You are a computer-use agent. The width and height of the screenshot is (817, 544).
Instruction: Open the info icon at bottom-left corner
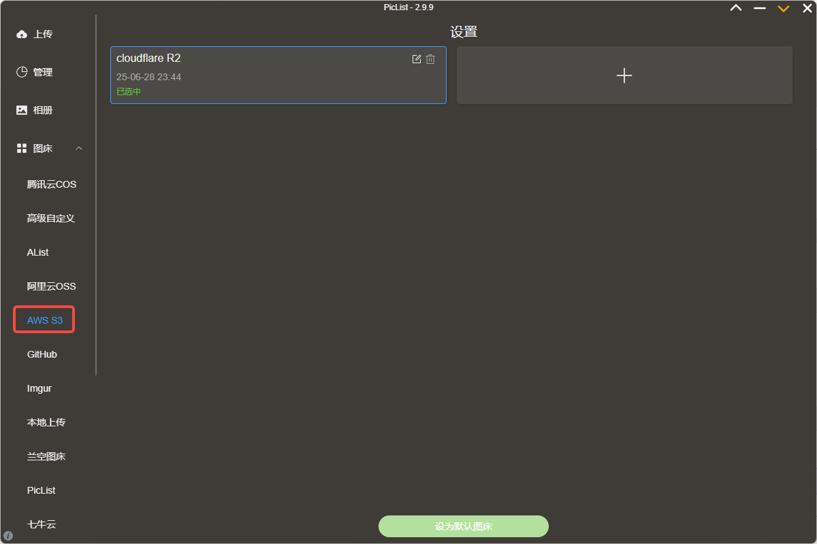[x=8, y=535]
